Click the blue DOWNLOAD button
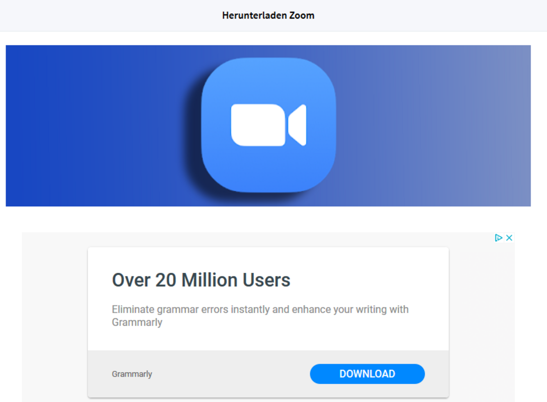This screenshot has width=547, height=402. [x=367, y=374]
